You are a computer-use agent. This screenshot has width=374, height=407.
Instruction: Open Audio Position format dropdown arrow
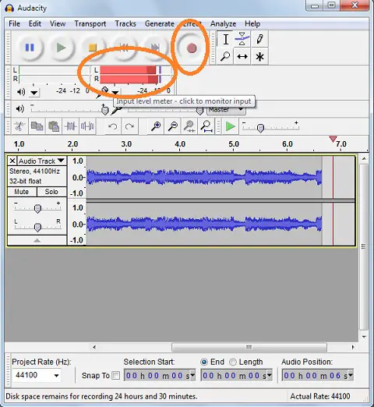pos(351,375)
